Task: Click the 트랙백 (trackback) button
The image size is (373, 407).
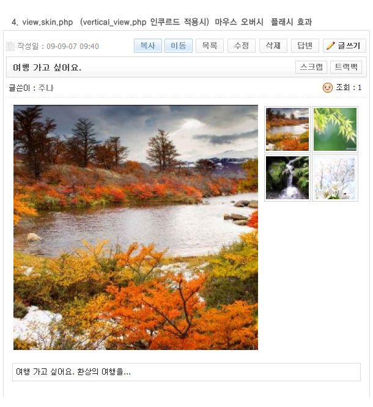Action: click(346, 67)
